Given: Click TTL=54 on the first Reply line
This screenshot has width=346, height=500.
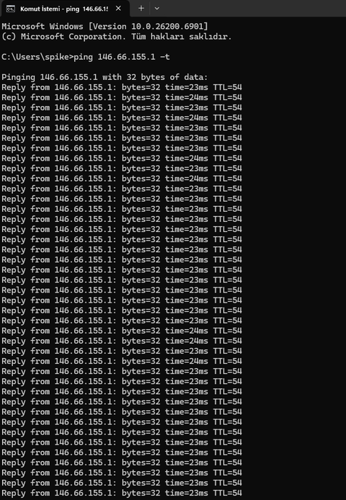Looking at the screenshot, I should coord(228,87).
